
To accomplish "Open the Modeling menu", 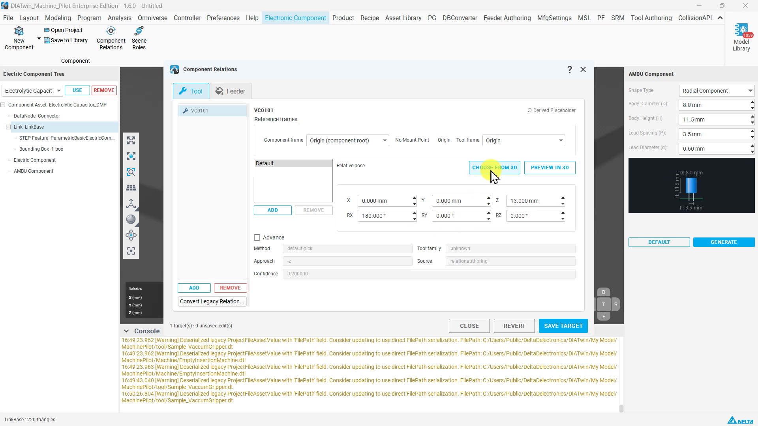I will click(x=58, y=18).
